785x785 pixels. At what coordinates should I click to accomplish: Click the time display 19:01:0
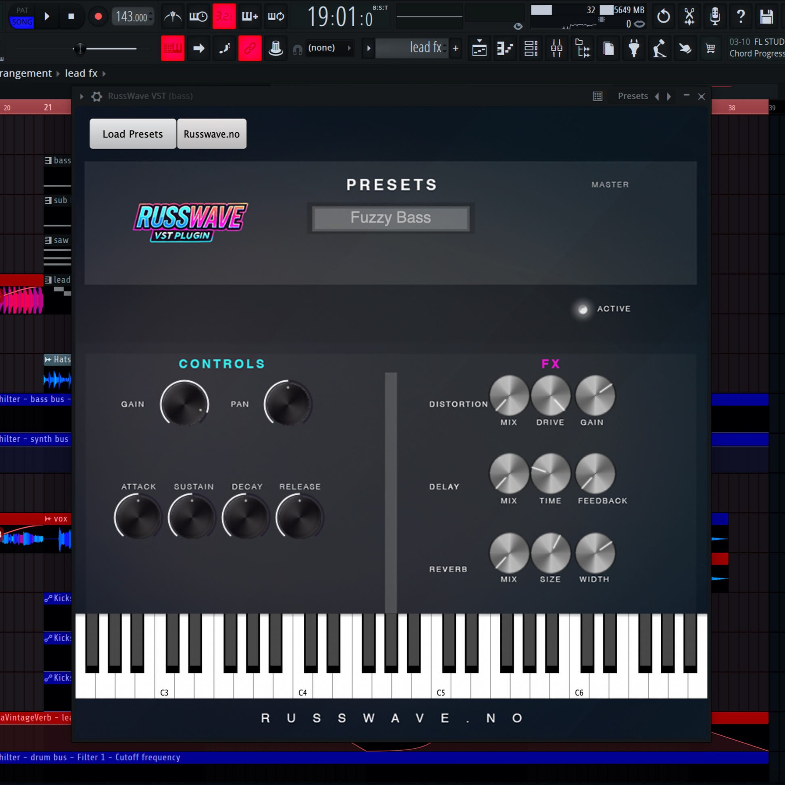point(340,17)
